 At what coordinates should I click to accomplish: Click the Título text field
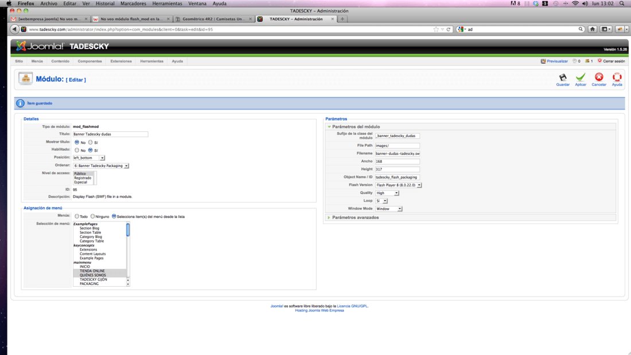(110, 134)
